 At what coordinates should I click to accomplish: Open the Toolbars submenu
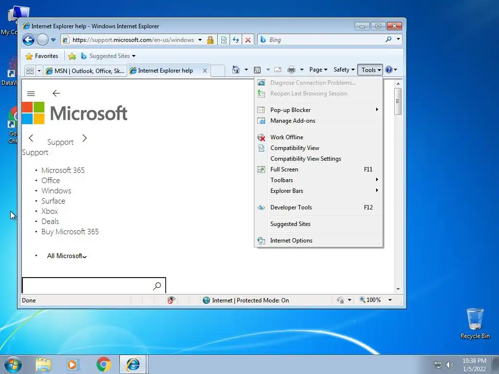pos(319,180)
